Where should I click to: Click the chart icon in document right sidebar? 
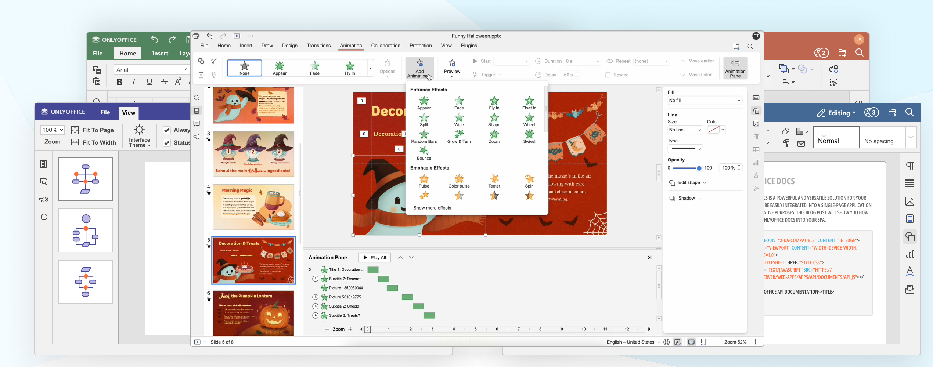pyautogui.click(x=909, y=254)
